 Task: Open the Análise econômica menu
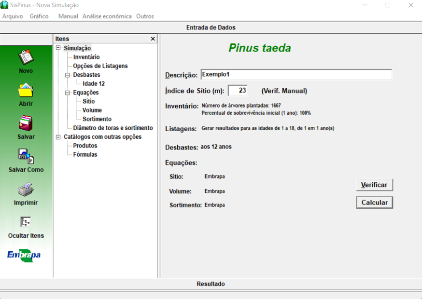point(107,16)
